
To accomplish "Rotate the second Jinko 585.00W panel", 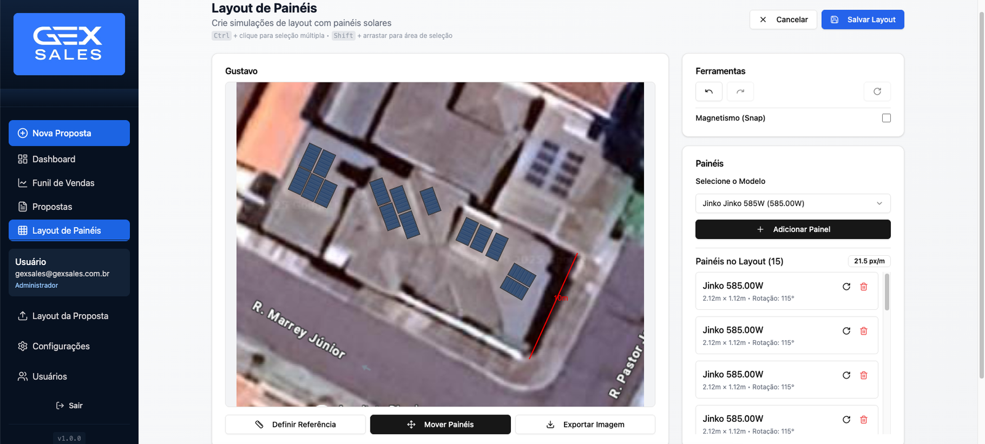I will pyautogui.click(x=846, y=331).
